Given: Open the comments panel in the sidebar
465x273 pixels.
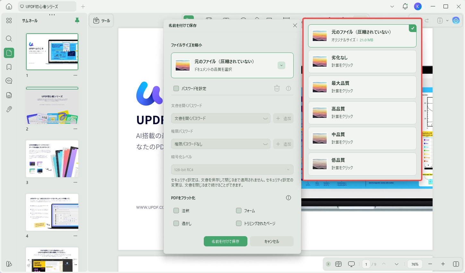Looking at the screenshot, I should 9,81.
